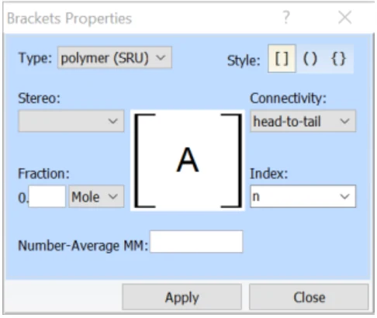
Task: Open the Type dropdown showing polymer (SRU)
Action: coord(115,57)
